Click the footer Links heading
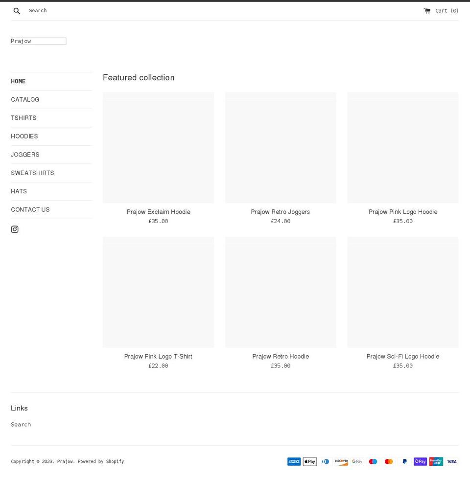This screenshot has height=477, width=470. point(20,408)
